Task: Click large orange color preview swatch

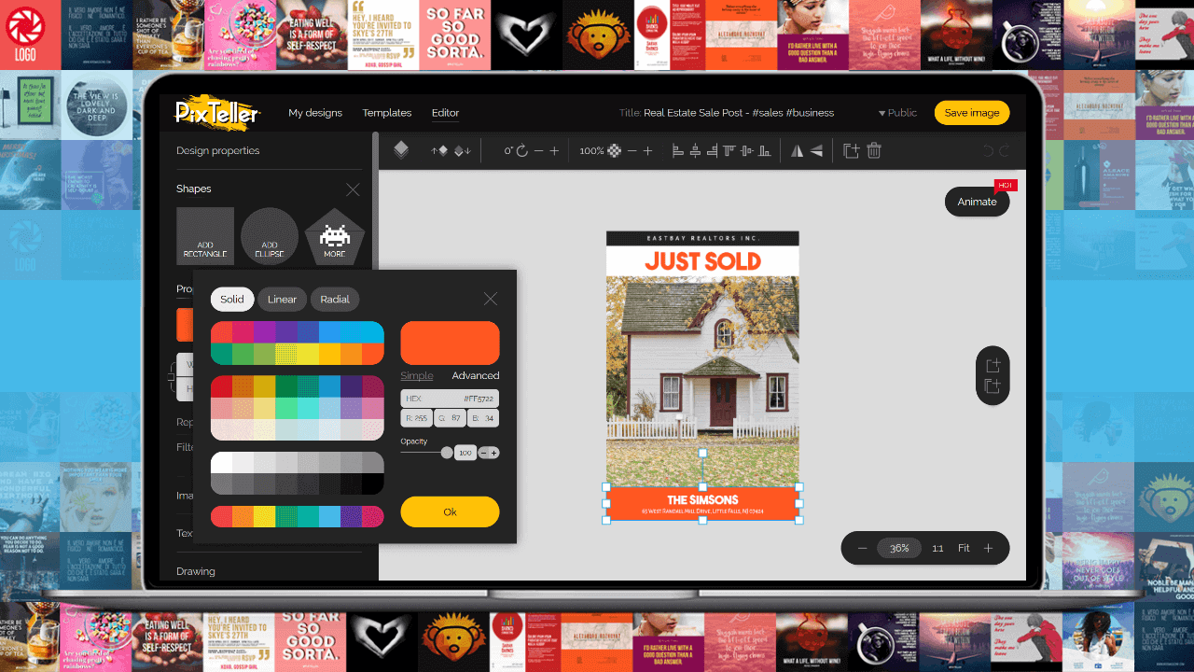Action: (x=450, y=343)
